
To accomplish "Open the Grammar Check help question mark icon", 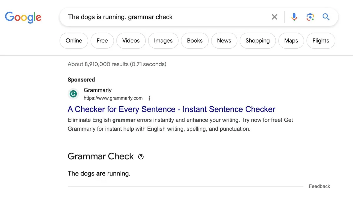I will (141, 157).
